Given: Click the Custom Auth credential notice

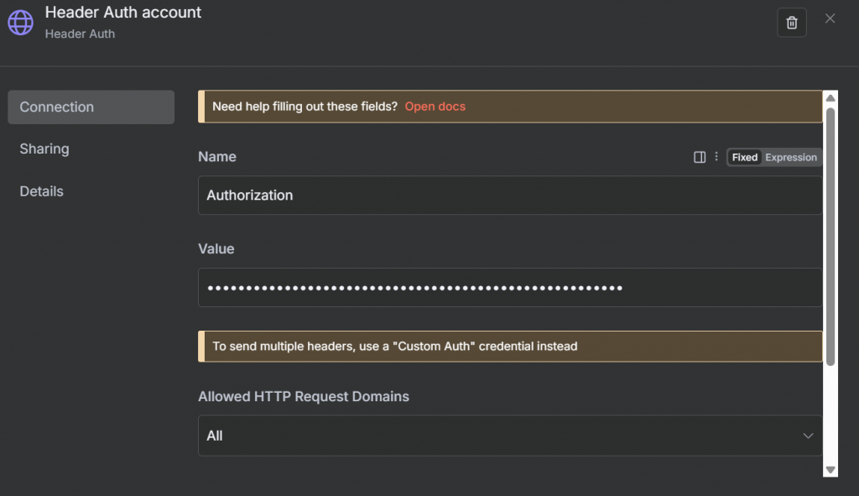Looking at the screenshot, I should (x=510, y=347).
